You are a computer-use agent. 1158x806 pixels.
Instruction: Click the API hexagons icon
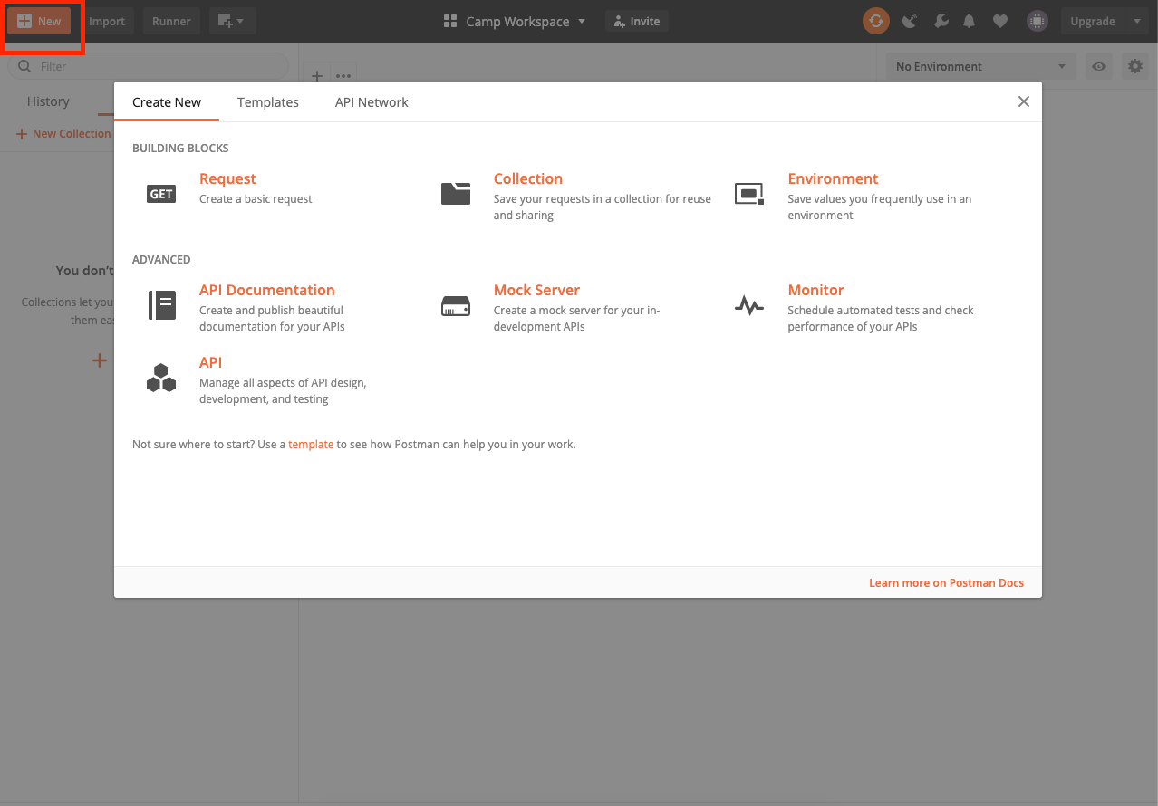tap(161, 378)
